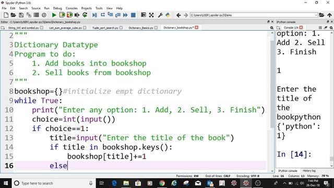Open editor find search icon
Viewport: 334px width, 188px height.
(x=272, y=28)
